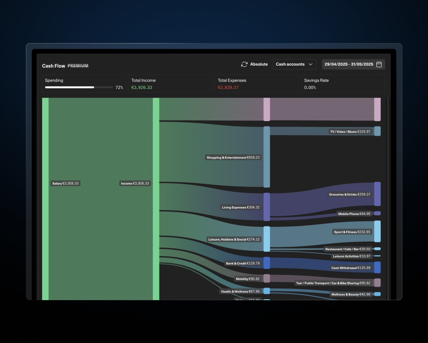Click the Cash Withdrawal €125.99 label

coord(351,268)
